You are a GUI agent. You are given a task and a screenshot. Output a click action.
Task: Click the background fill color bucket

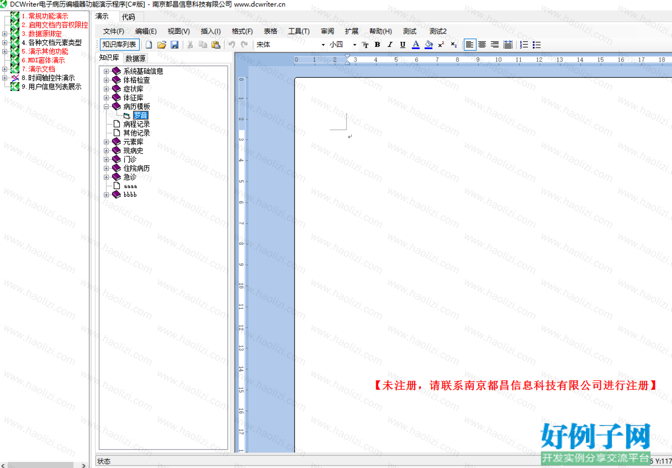428,45
